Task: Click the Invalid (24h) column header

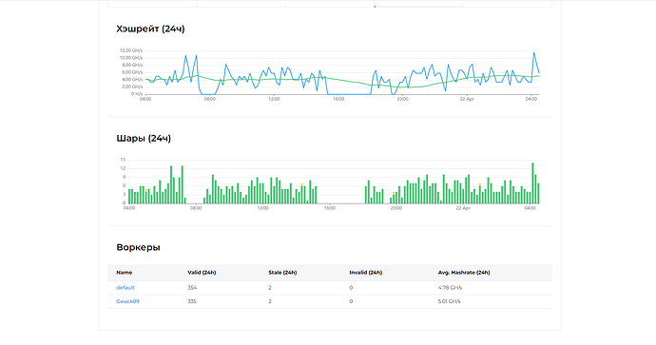Action: pos(366,273)
